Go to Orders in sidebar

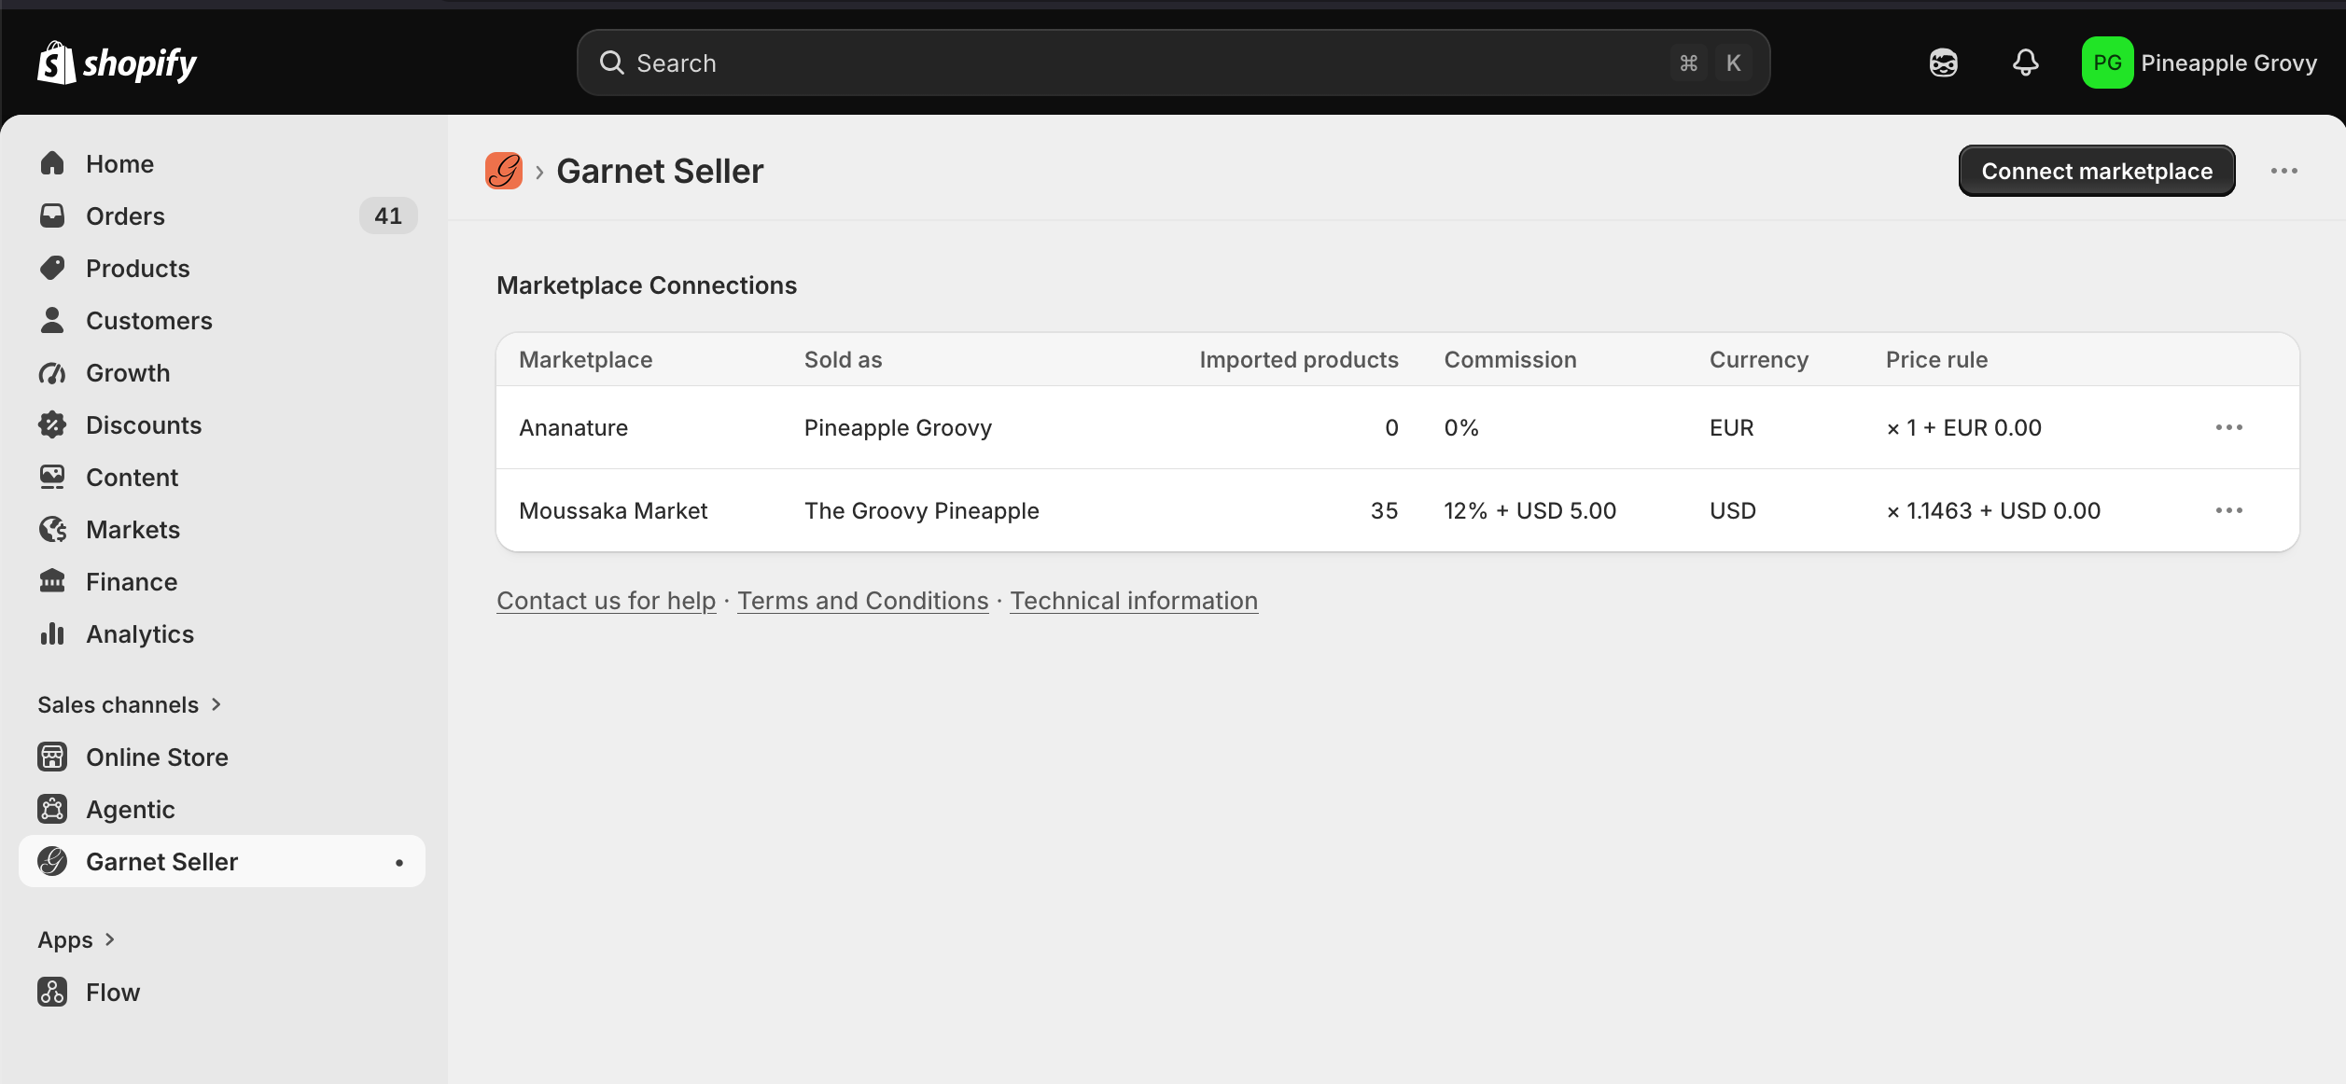pyautogui.click(x=222, y=215)
